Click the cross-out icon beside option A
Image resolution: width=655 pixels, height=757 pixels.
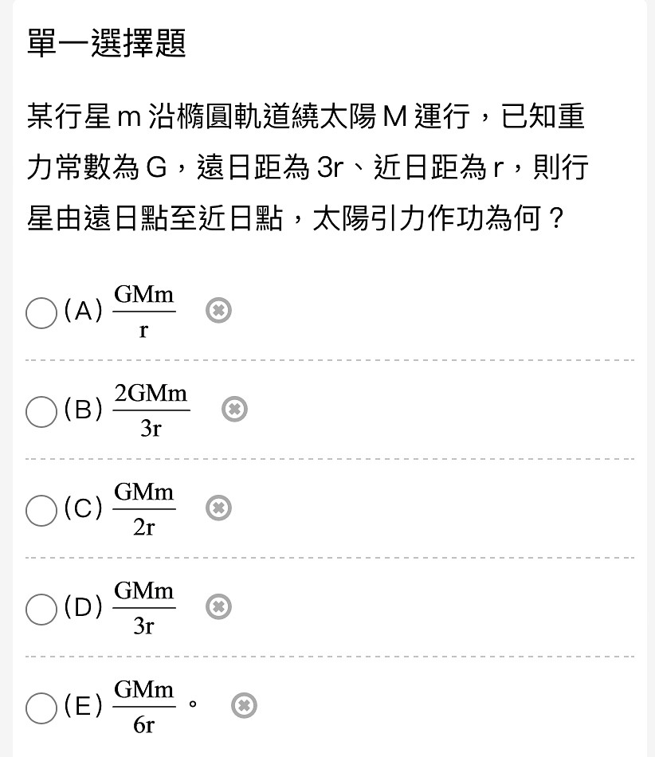point(218,310)
